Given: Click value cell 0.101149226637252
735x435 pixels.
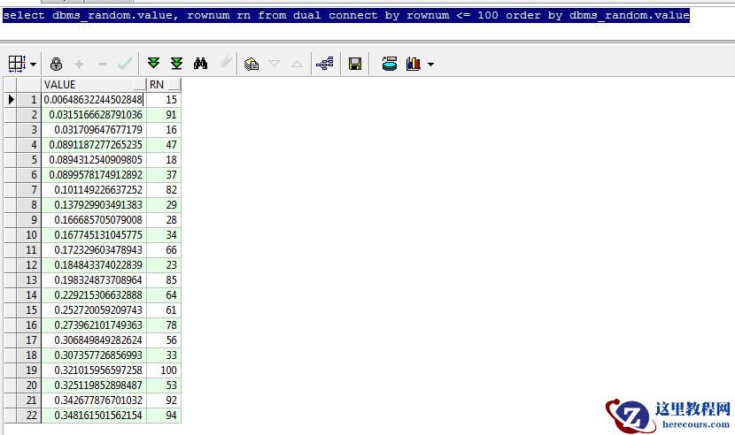Looking at the screenshot, I should tap(94, 189).
